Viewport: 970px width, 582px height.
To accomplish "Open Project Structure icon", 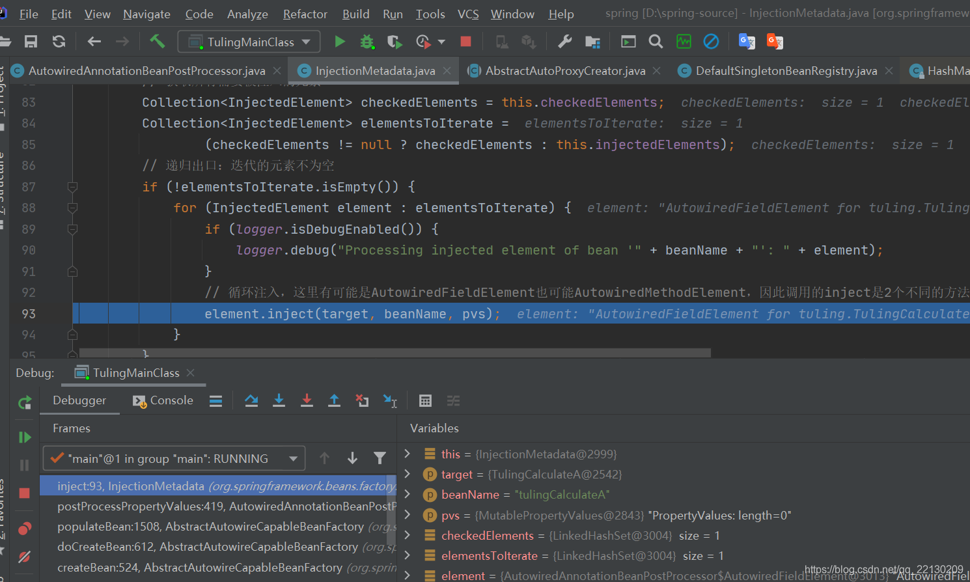I will coord(592,42).
